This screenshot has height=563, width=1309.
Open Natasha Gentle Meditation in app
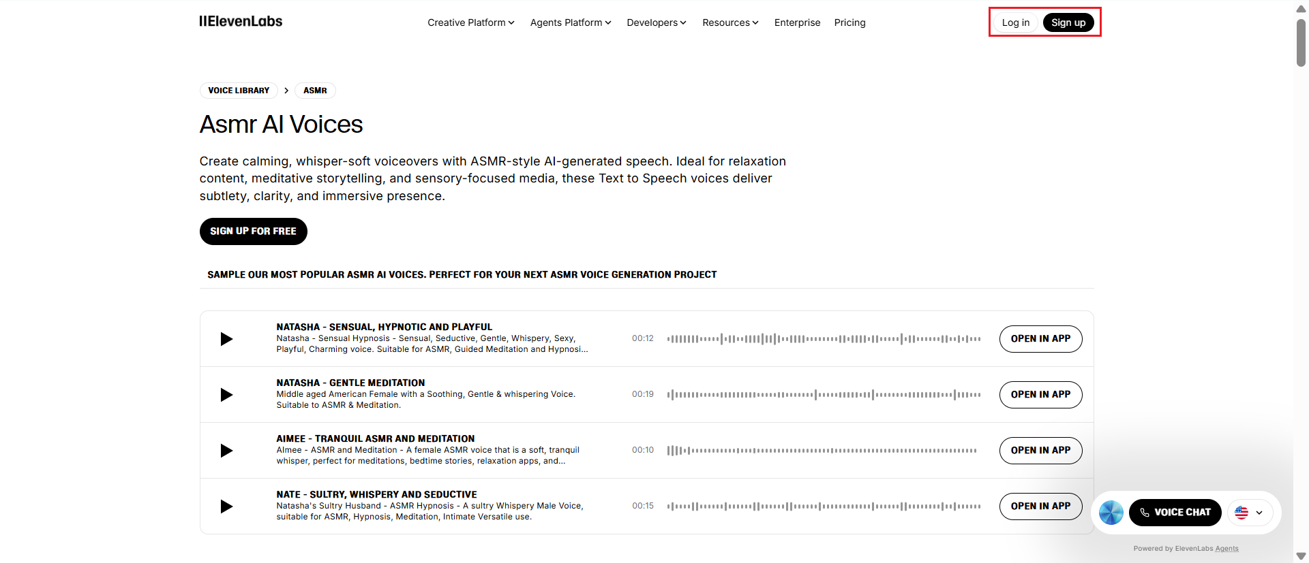click(x=1040, y=395)
